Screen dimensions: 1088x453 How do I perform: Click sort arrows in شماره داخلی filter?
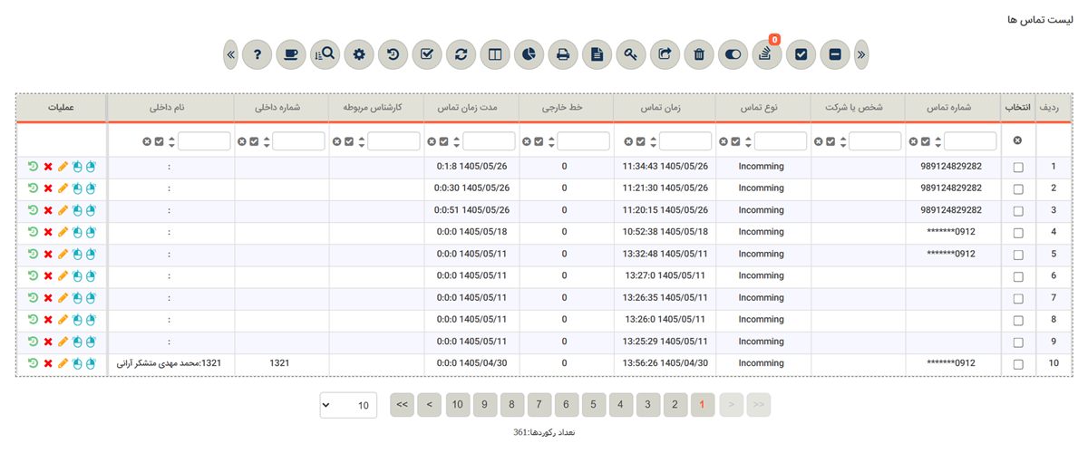pos(267,141)
